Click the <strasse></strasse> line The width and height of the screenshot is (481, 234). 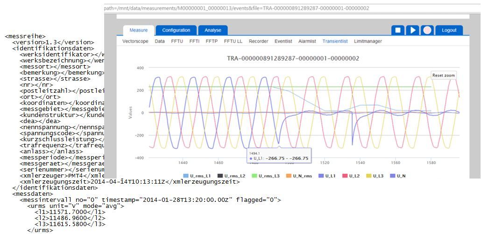(x=55, y=79)
